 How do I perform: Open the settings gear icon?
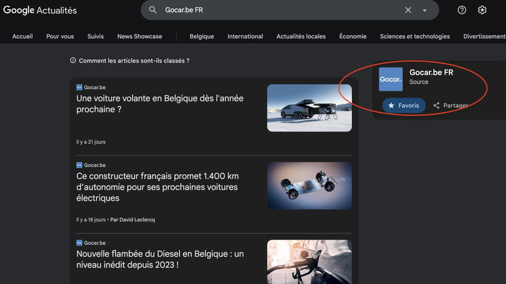(482, 10)
